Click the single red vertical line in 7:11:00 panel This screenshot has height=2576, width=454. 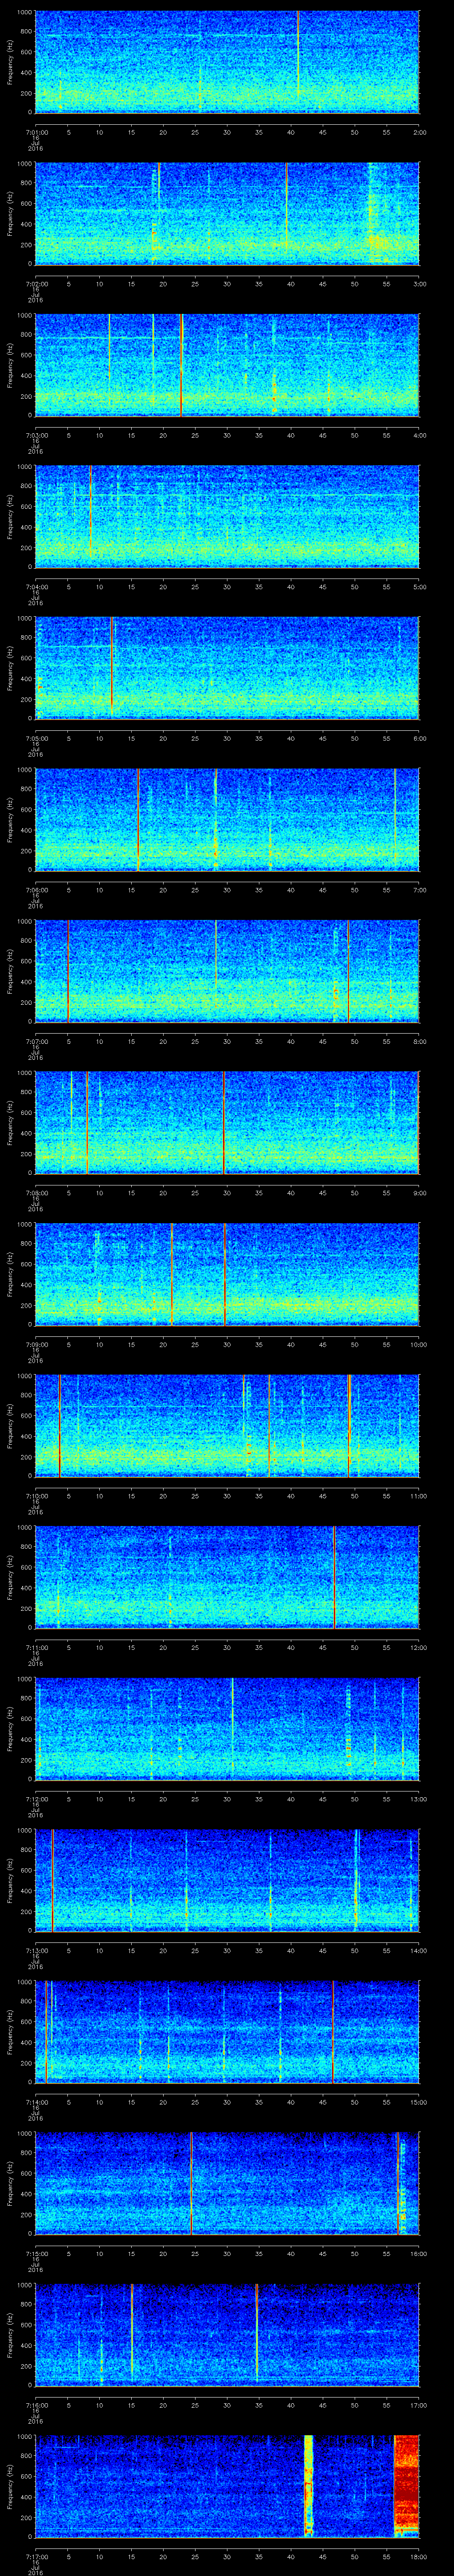point(334,1577)
